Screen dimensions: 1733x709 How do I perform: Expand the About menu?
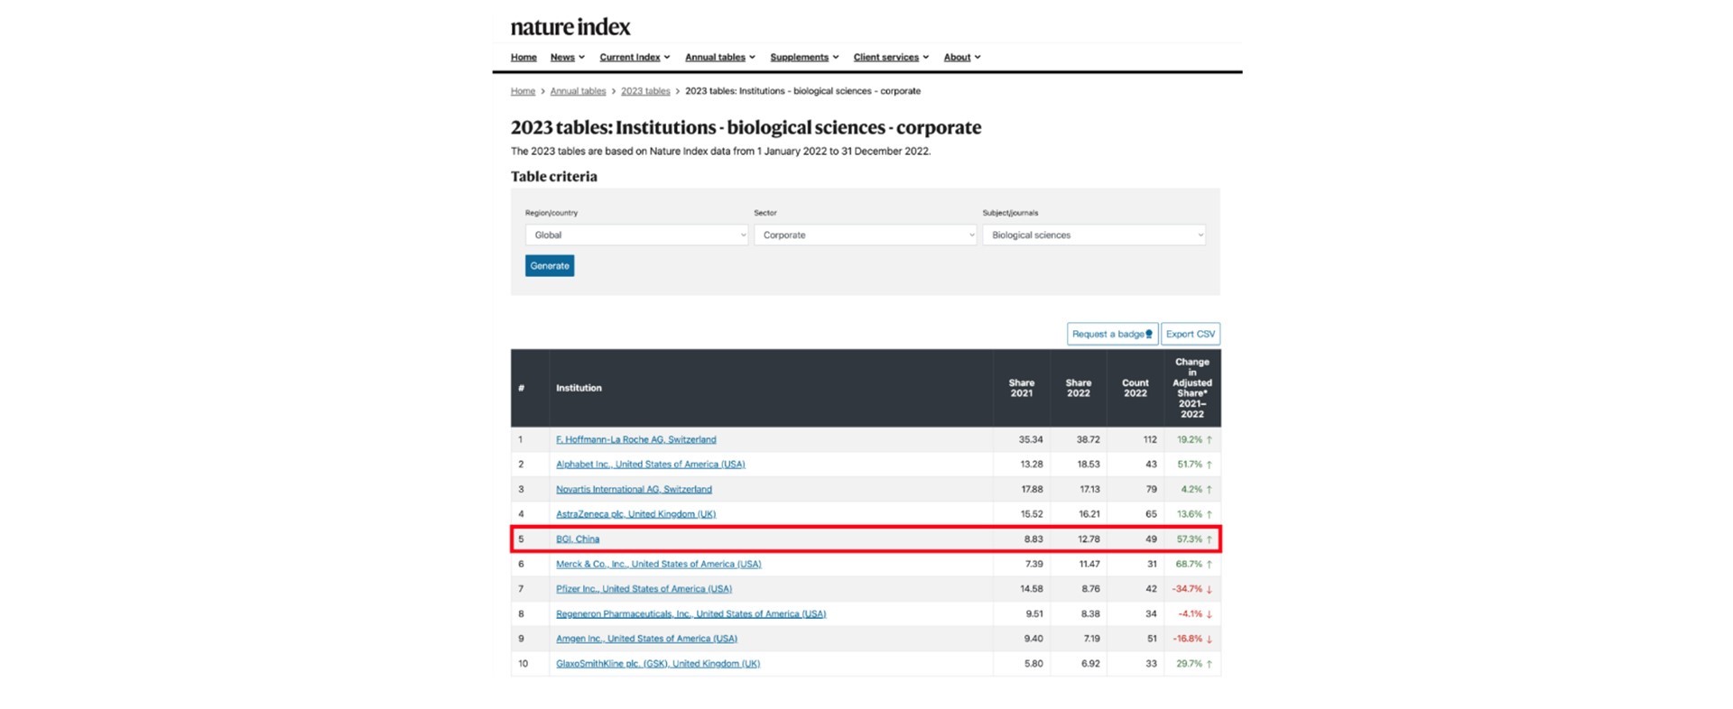tap(962, 57)
